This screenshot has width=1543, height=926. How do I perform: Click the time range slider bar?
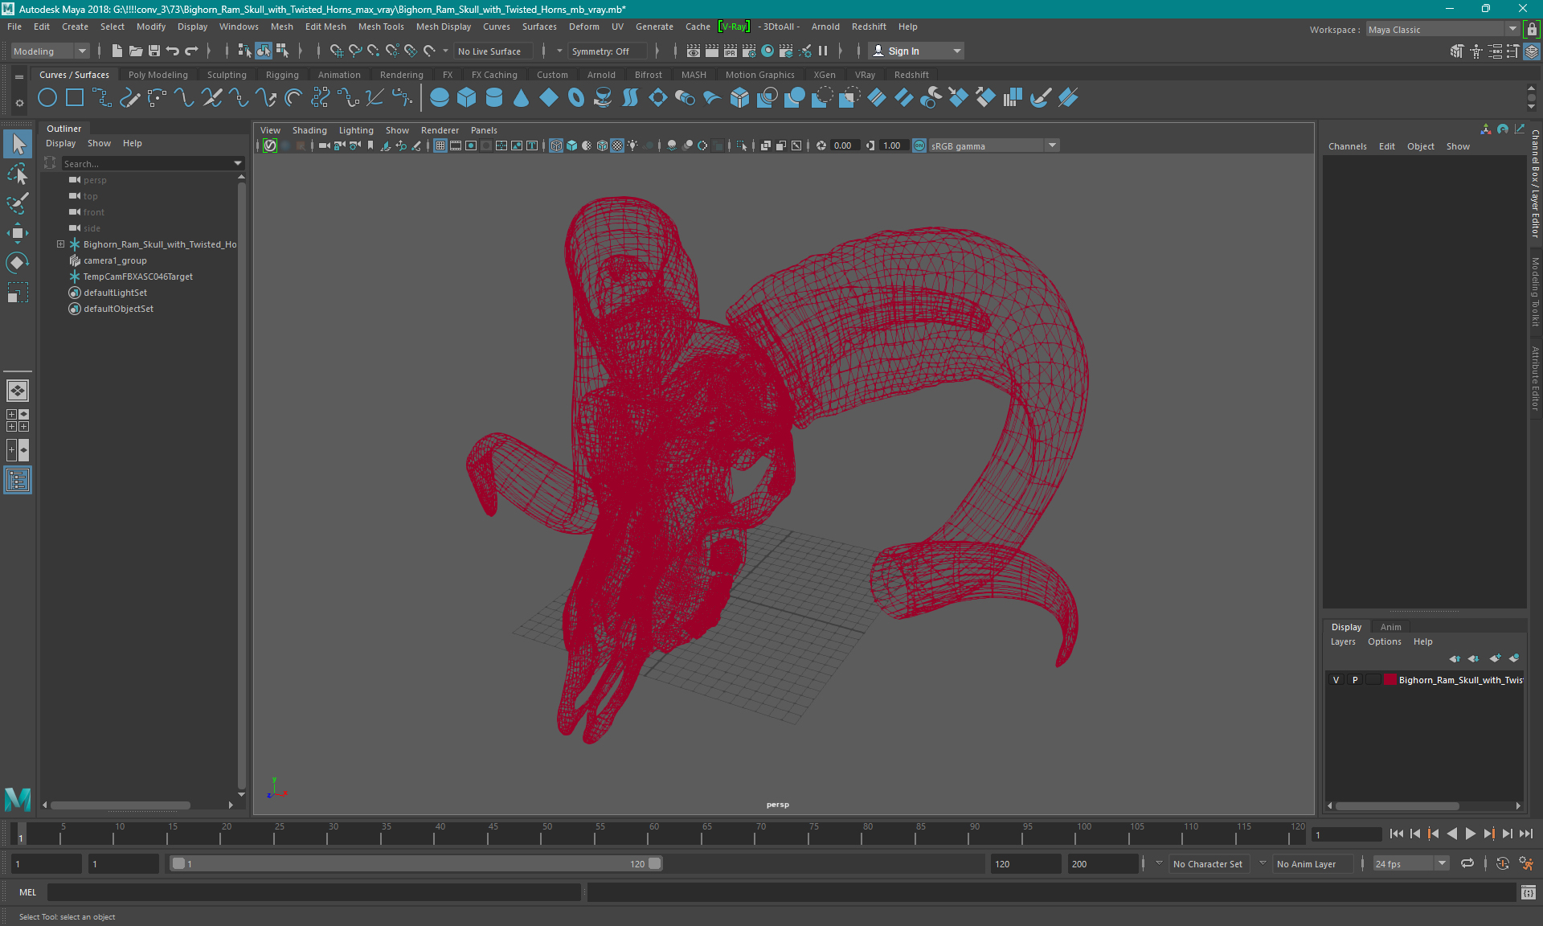pos(416,863)
